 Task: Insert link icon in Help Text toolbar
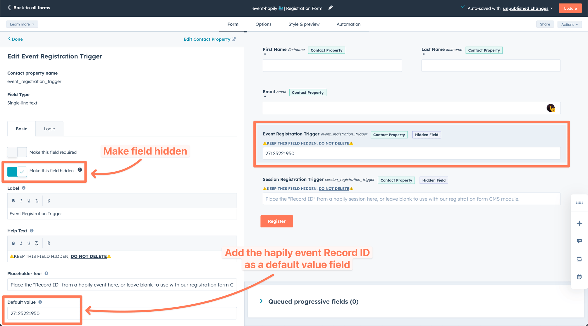49,243
